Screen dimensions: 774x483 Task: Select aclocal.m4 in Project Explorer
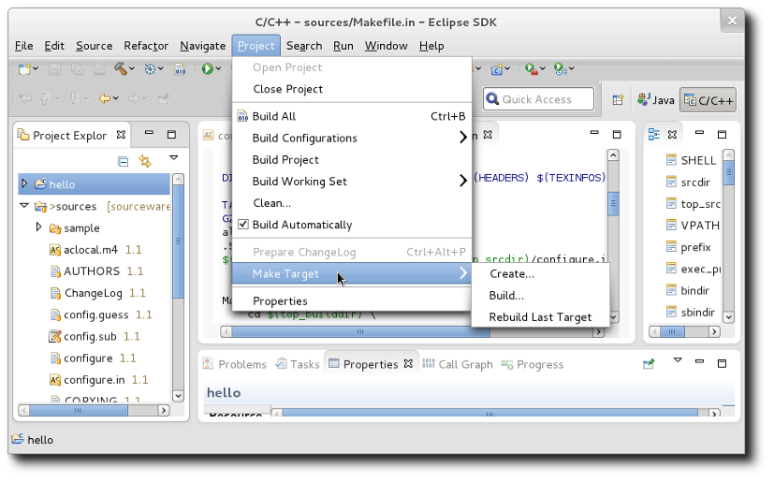(x=91, y=250)
